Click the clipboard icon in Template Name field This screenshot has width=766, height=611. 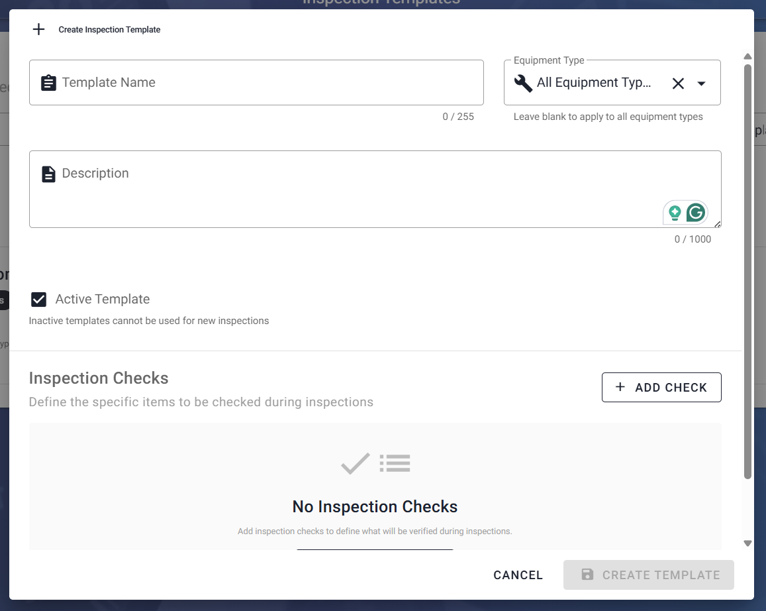48,83
